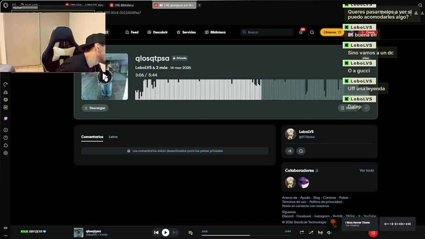This screenshot has height=239, width=425.
Task: Play track from the cover art button
Action: click(x=105, y=77)
